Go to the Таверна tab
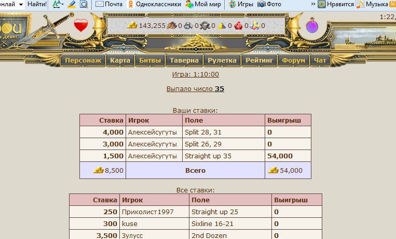The width and height of the screenshot is (396, 239). pyautogui.click(x=184, y=61)
